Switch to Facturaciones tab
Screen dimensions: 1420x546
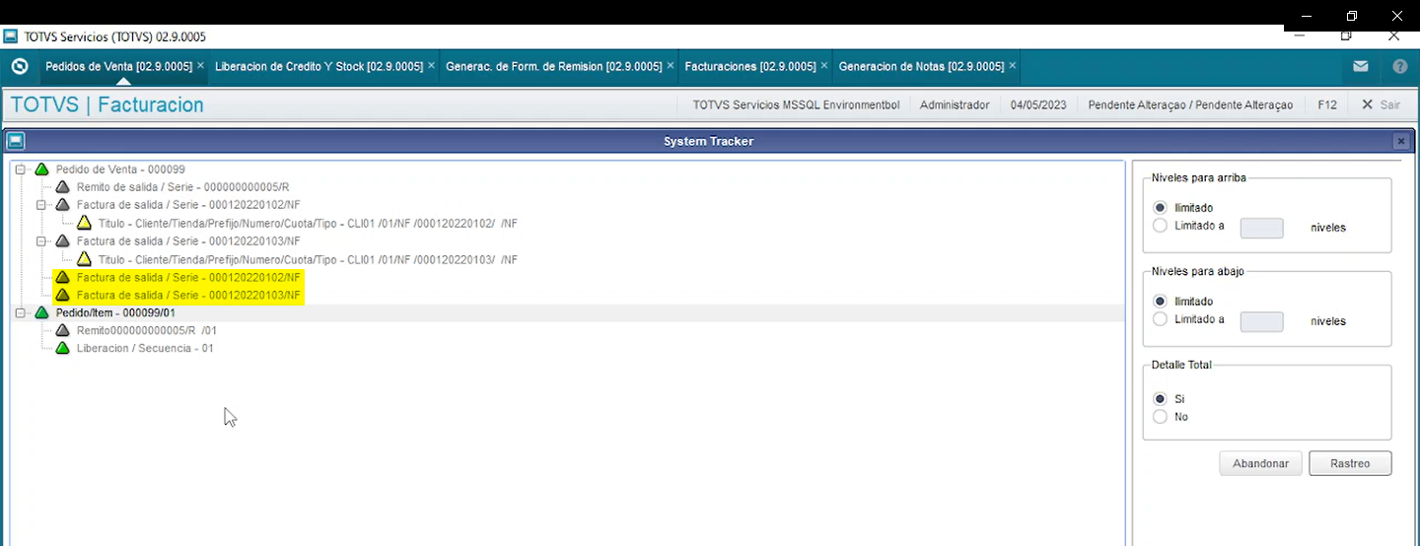[x=750, y=67]
